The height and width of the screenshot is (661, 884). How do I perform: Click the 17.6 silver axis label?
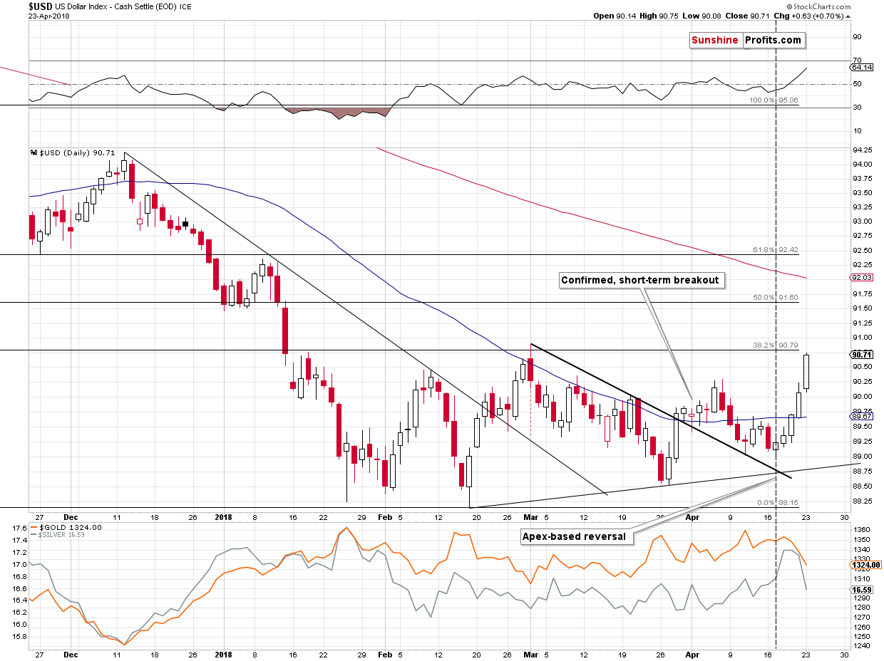21,529
